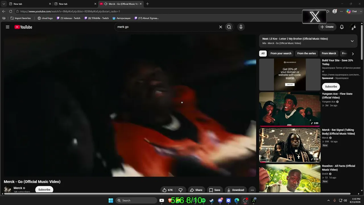Click the browser address bar URL
The image size is (364, 205).
(70, 11)
